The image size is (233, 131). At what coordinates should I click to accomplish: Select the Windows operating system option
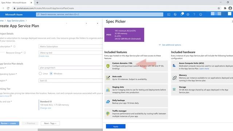(x=51, y=74)
